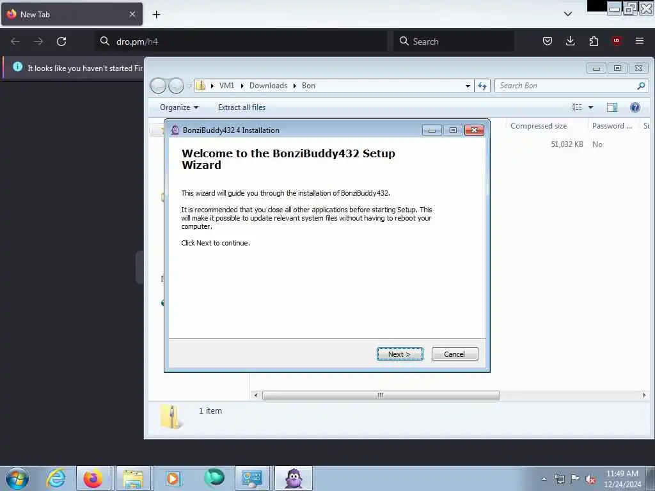Save to Pocket icon in Firefox
655x491 pixels.
click(x=548, y=41)
